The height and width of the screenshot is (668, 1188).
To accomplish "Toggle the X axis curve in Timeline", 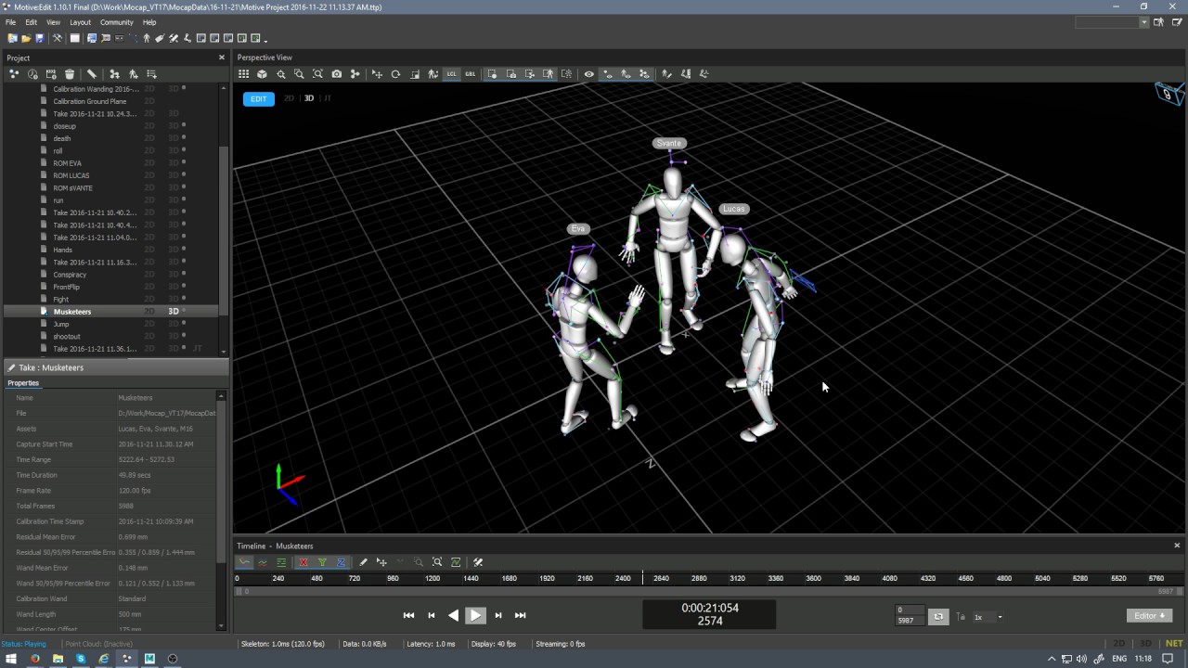I will [x=303, y=562].
